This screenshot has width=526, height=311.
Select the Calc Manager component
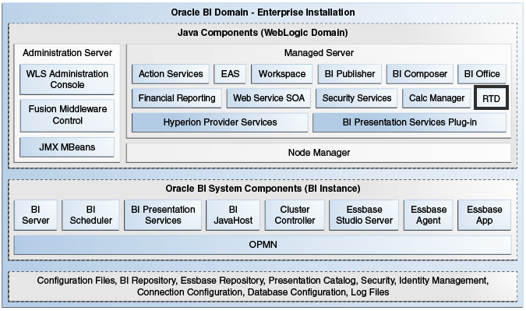pos(436,98)
